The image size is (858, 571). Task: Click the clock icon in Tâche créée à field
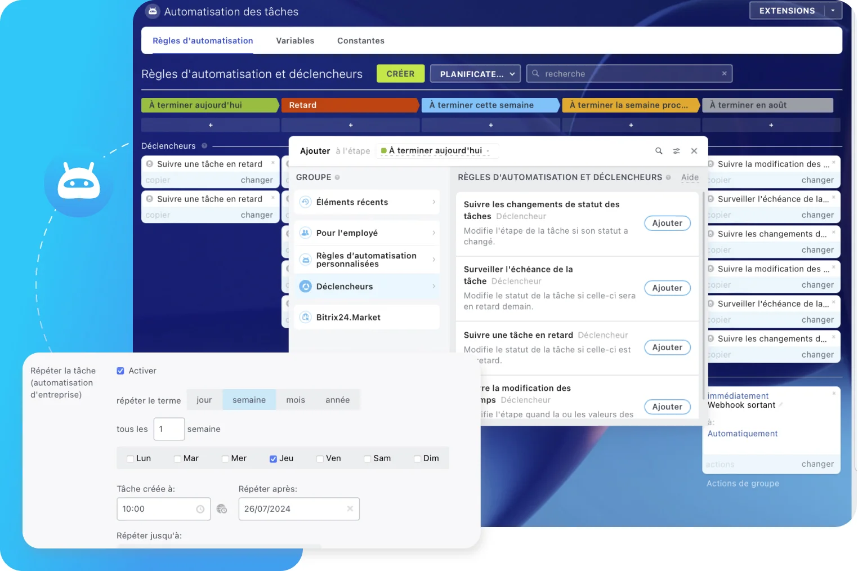[200, 508]
